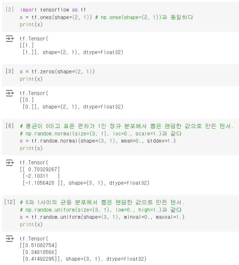
Task: Click the np.random.uniform comment line
Action: pyautogui.click(x=101, y=210)
